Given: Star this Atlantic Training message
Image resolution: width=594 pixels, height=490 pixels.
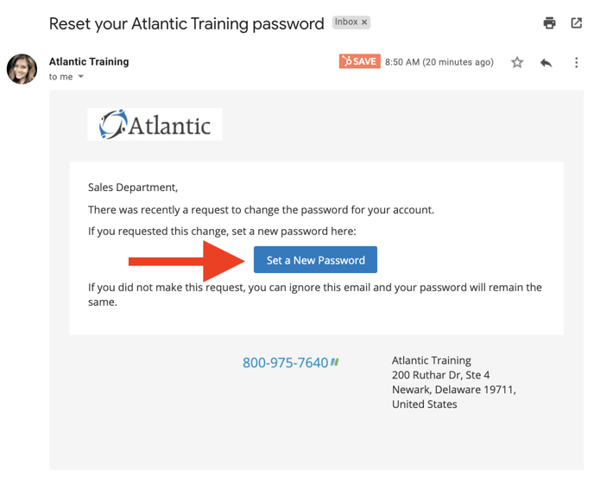Looking at the screenshot, I should point(517,62).
